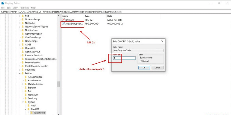
Task: Select the PerceptionSimulationExtensions folder icon
Action: 23,59
